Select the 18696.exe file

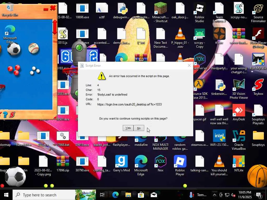(82, 10)
